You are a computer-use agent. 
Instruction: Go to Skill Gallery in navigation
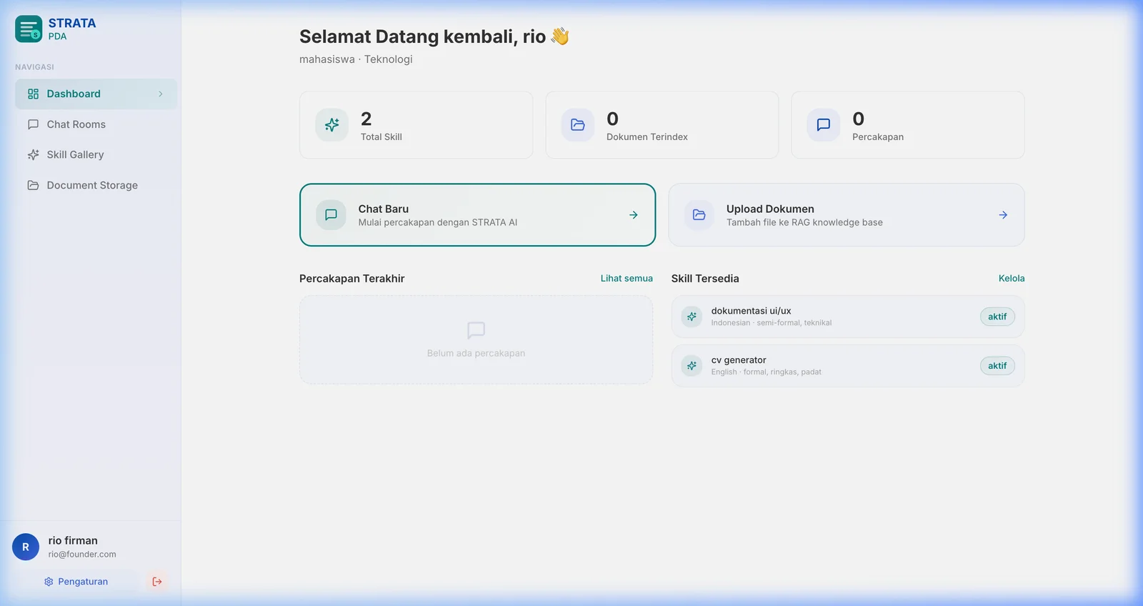click(x=96, y=154)
